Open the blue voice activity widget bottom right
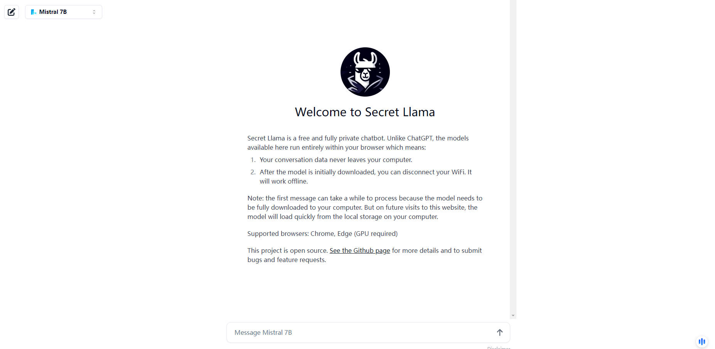Screen dimensions: 715x349 point(702,341)
